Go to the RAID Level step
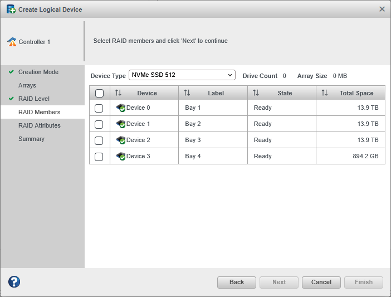Screen dimensions: 391x297 tap(33, 99)
